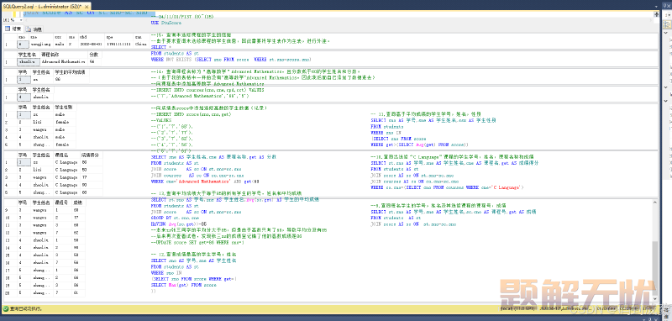Select the 17911111111 phone cell
Viewport: 672px width, 321px height.
coord(118,44)
